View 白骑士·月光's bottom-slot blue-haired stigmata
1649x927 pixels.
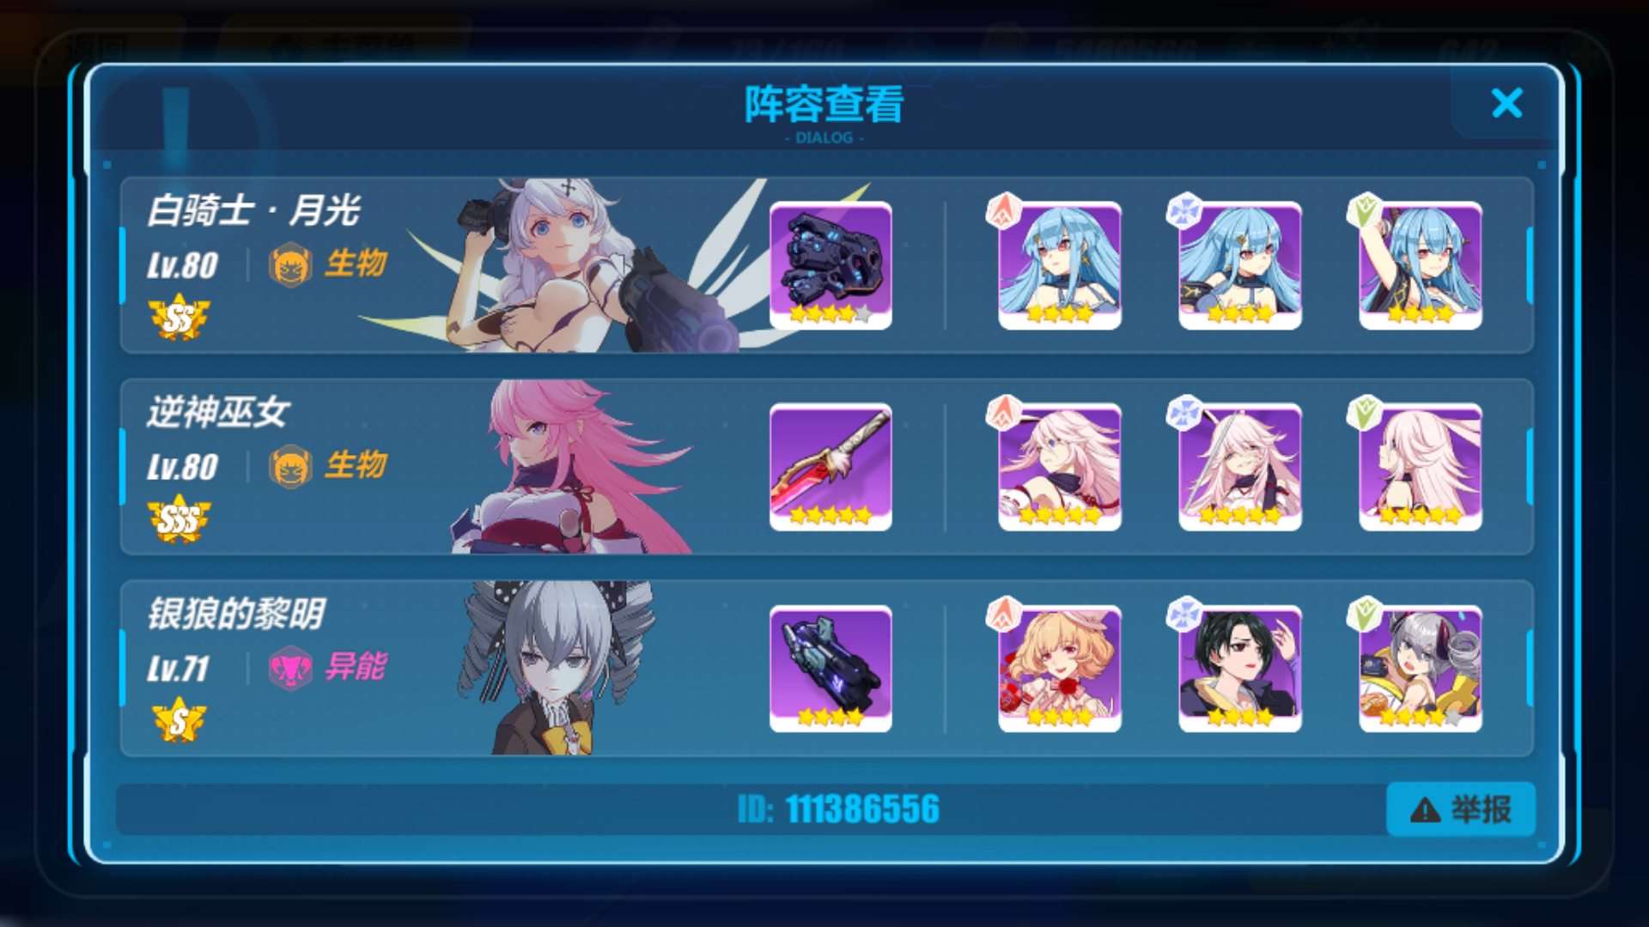pyautogui.click(x=1420, y=265)
